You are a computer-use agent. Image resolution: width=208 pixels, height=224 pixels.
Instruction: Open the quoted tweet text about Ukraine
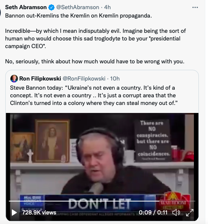[x=94, y=95]
